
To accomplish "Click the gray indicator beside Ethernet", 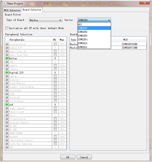I will [x=7, y=80].
